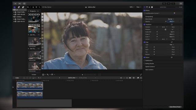This screenshot has width=196, height=110.
Task: Toggle the Transform checkbox
Action: 144,24
